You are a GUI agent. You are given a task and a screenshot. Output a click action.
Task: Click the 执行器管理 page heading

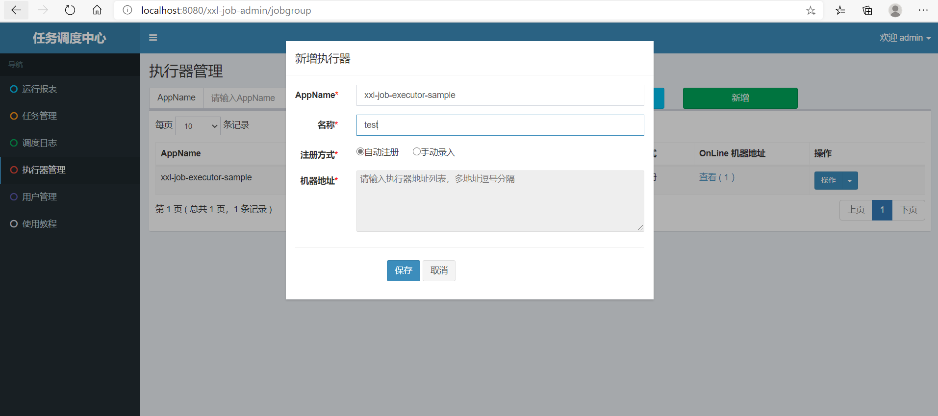186,71
